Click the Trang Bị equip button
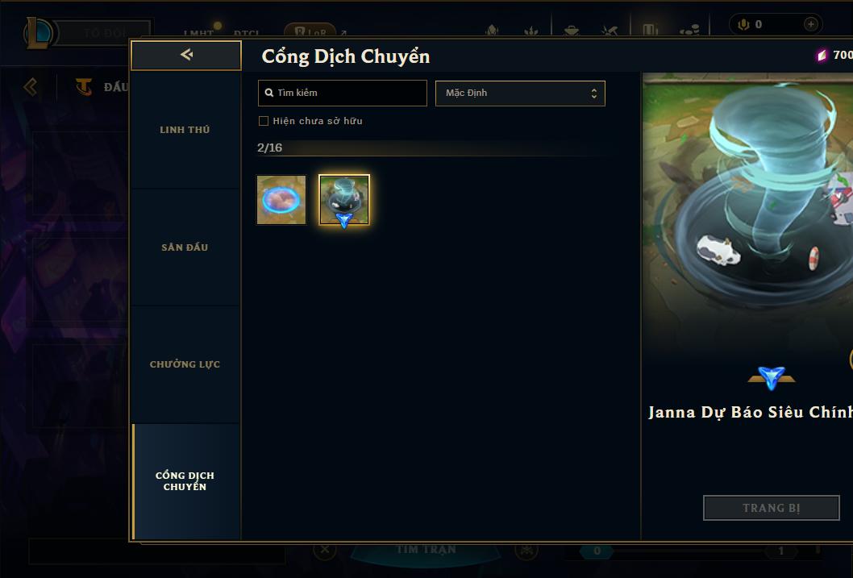Image resolution: width=853 pixels, height=578 pixels. 772,508
